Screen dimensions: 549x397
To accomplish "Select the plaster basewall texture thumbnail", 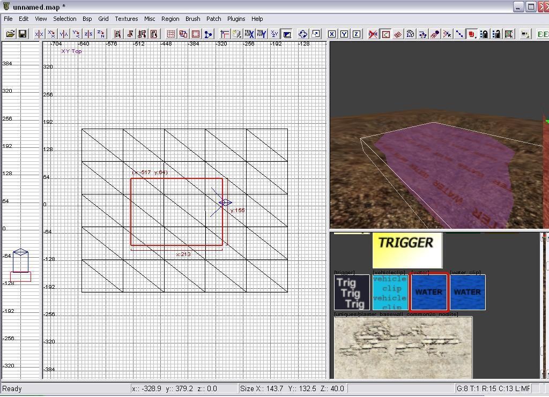I will (x=403, y=348).
